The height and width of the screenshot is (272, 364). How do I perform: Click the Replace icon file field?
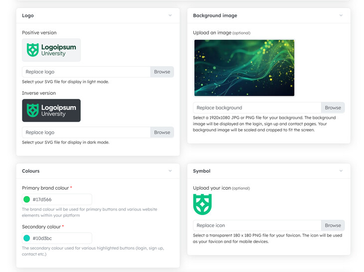click(257, 226)
